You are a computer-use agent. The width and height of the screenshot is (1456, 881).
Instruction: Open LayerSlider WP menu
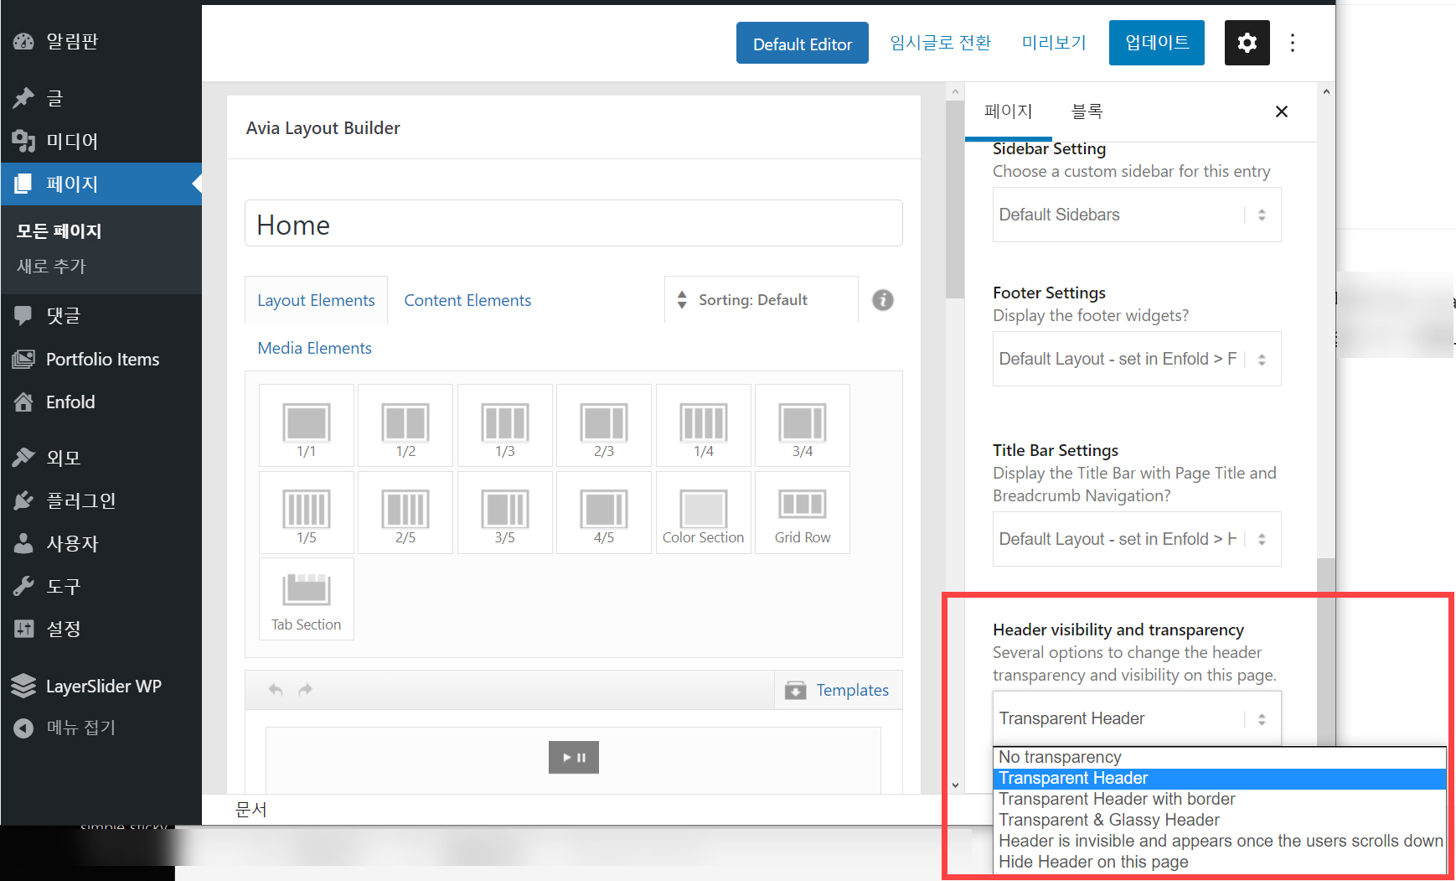pos(101,686)
